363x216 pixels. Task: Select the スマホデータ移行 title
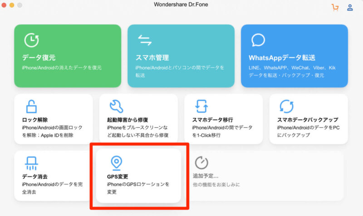click(x=212, y=120)
